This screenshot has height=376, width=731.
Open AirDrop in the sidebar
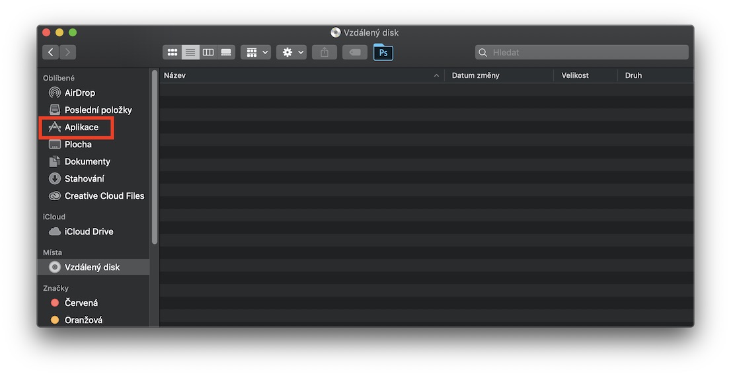93,93
